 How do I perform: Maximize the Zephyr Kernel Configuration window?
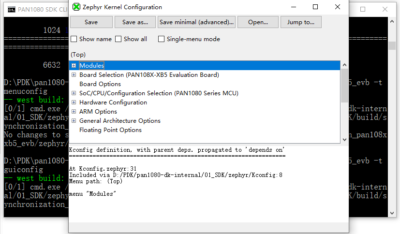point(315,7)
